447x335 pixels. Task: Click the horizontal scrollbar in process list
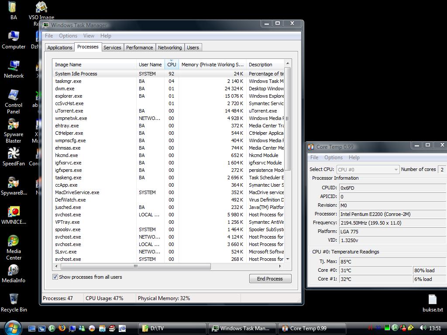click(x=135, y=266)
